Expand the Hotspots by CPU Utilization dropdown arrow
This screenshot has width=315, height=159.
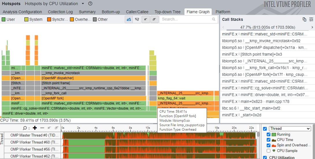pyautogui.click(x=83, y=4)
